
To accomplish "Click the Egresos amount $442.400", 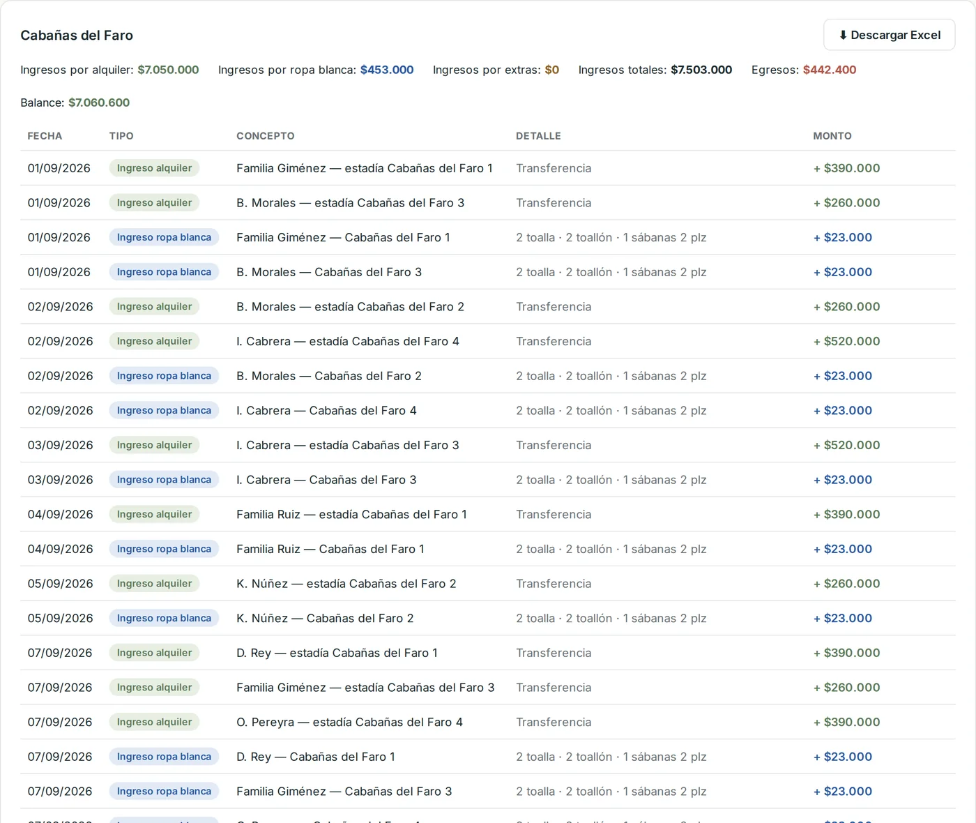I will (x=830, y=70).
